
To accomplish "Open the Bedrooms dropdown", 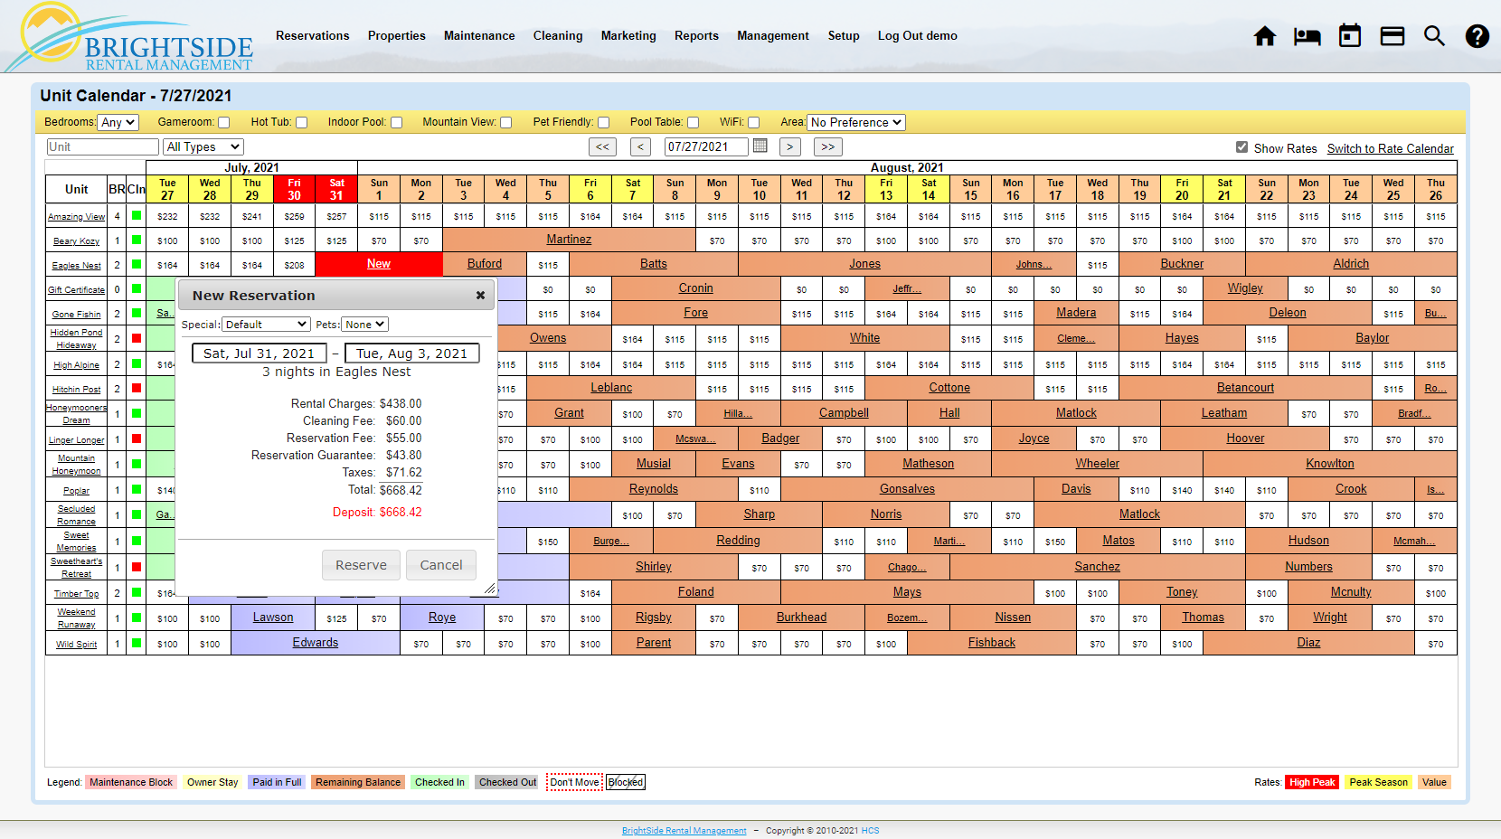I will (118, 122).
